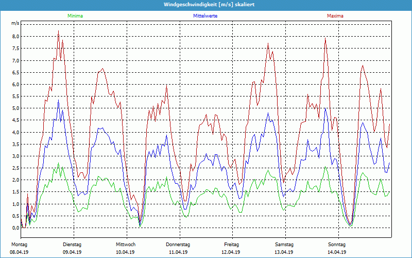
Task: Select the blue 'Mittelwerte' legend label
Action: [205, 16]
